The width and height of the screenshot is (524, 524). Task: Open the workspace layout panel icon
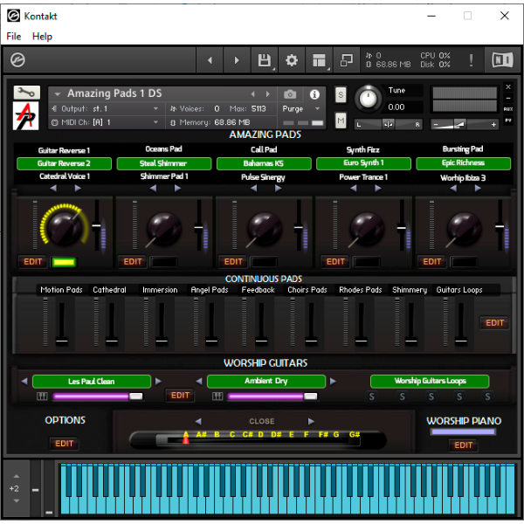[319, 60]
